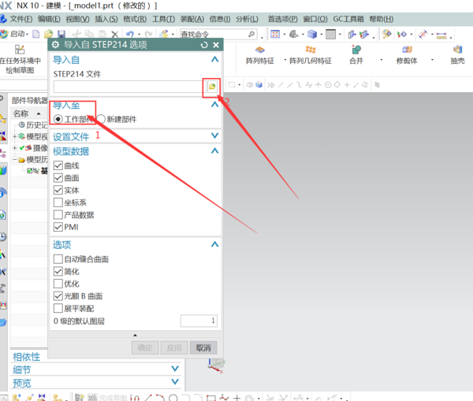Expand the Preview panel (预览)
The image size is (473, 401).
pos(175,382)
